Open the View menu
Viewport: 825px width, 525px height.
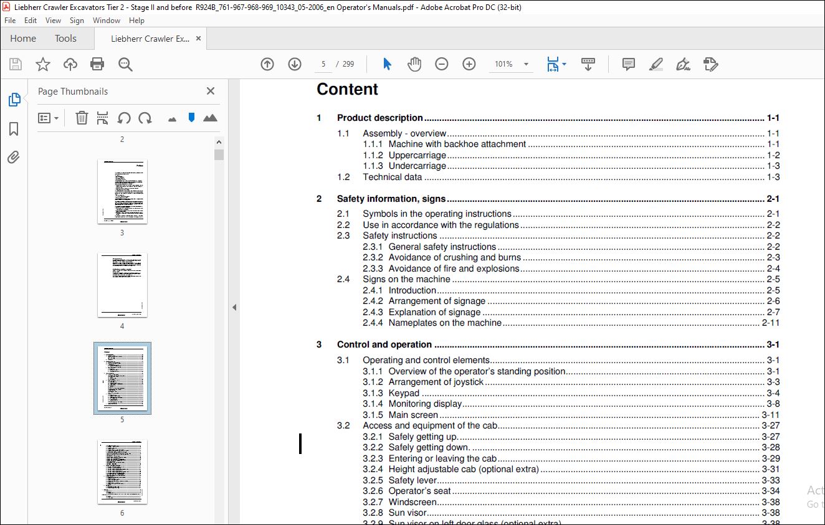(x=53, y=21)
